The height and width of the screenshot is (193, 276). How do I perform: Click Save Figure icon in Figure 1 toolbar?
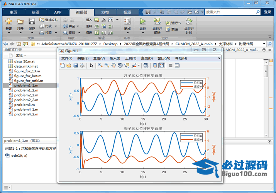pos(76,66)
